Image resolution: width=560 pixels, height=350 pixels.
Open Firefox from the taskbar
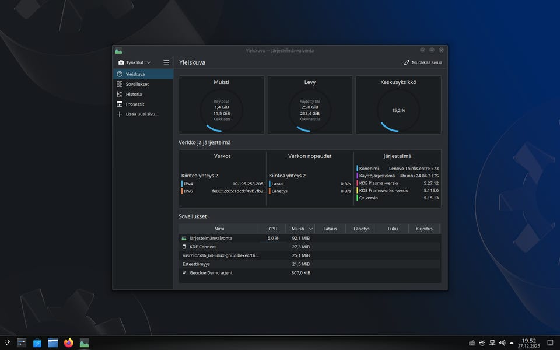(x=69, y=342)
